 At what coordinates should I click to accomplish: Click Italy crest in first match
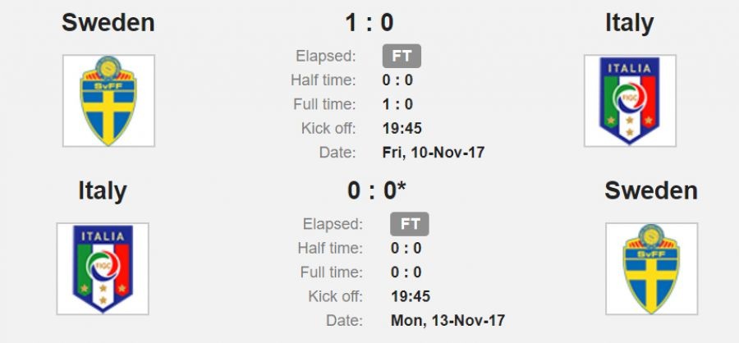pos(630,101)
